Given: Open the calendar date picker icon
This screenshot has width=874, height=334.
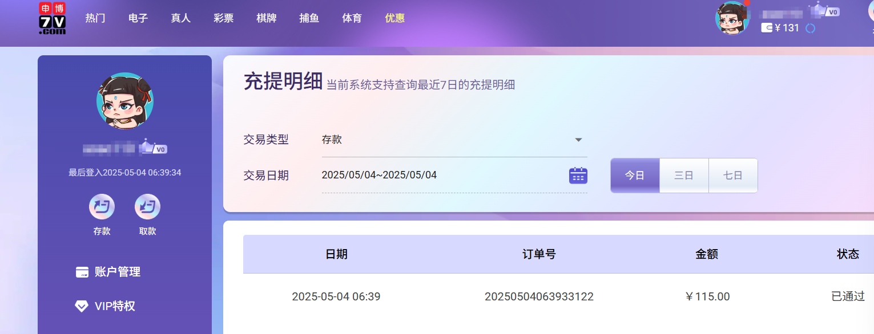Looking at the screenshot, I should (x=578, y=176).
